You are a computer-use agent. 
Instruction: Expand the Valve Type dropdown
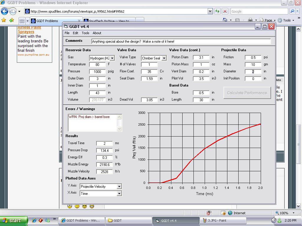click(164, 58)
